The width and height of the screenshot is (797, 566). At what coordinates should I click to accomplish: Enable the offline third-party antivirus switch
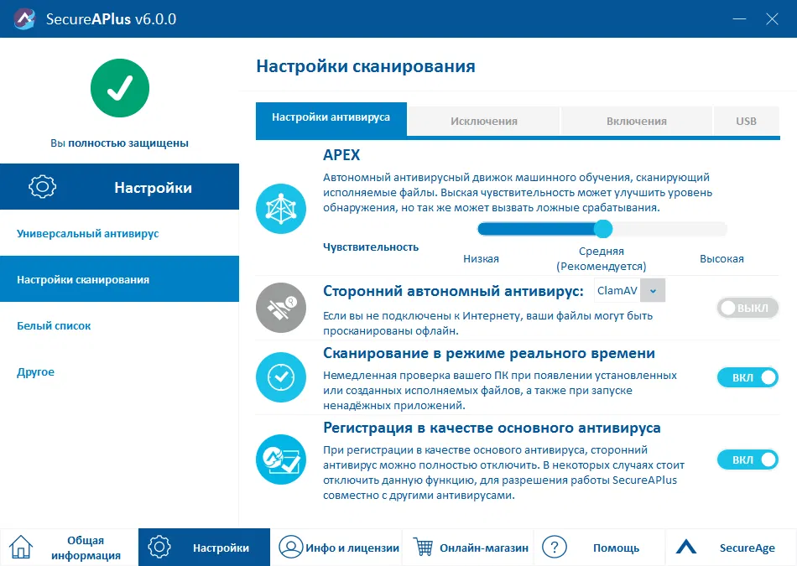point(748,308)
